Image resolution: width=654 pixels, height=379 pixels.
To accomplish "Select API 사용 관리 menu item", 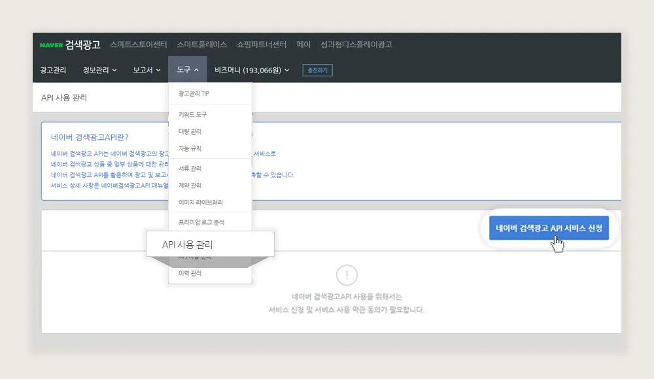I will (x=210, y=244).
